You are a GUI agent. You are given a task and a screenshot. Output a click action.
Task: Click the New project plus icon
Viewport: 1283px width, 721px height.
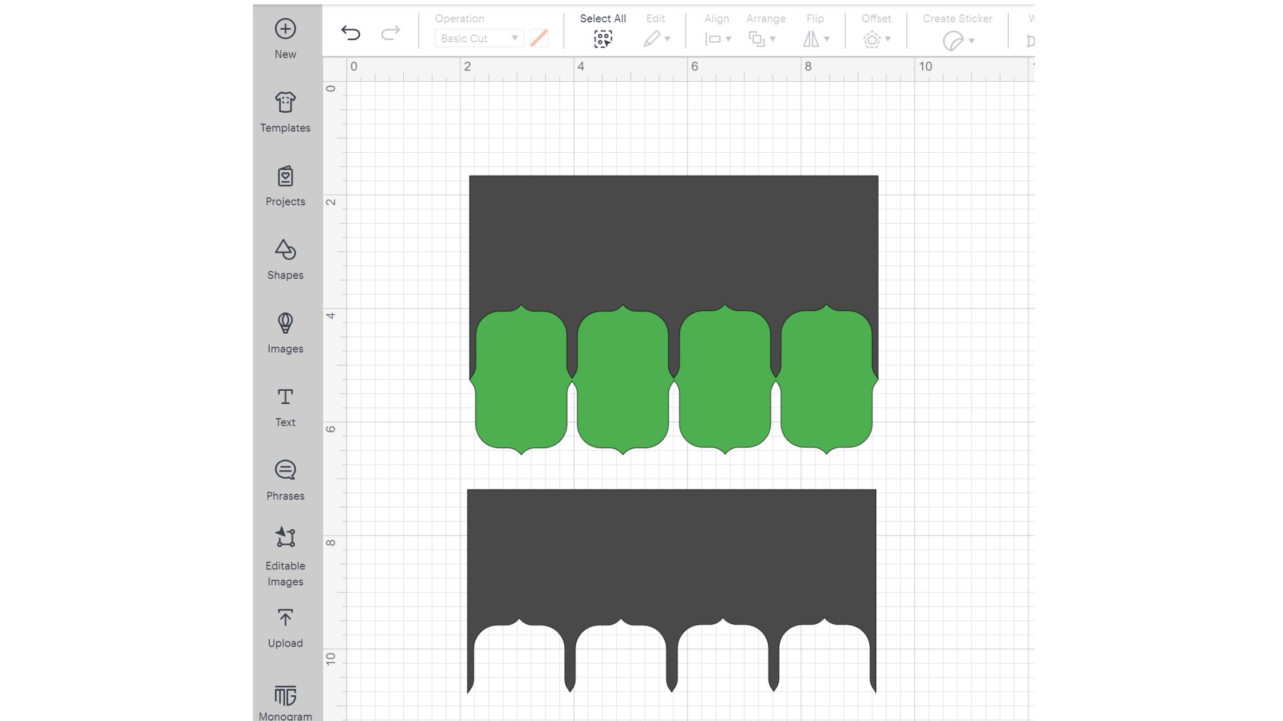pyautogui.click(x=285, y=29)
